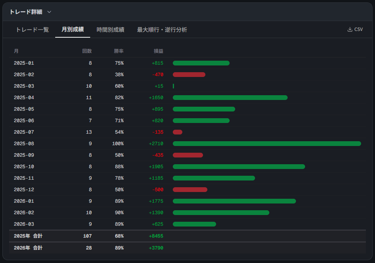Viewport: 375px width, 263px height.
Task: Click the CSV export label
Action: pyautogui.click(x=358, y=29)
